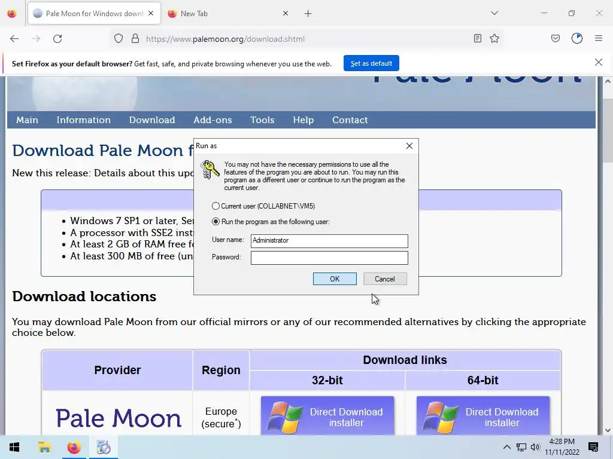613x459 pixels.
Task: Open the Help navigation item
Action: (x=304, y=120)
